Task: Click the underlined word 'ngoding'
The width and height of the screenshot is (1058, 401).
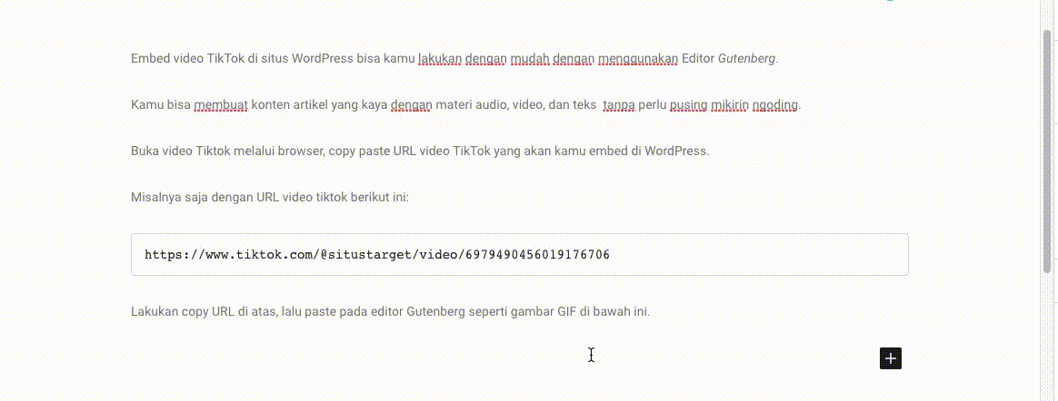Action: pyautogui.click(x=775, y=105)
